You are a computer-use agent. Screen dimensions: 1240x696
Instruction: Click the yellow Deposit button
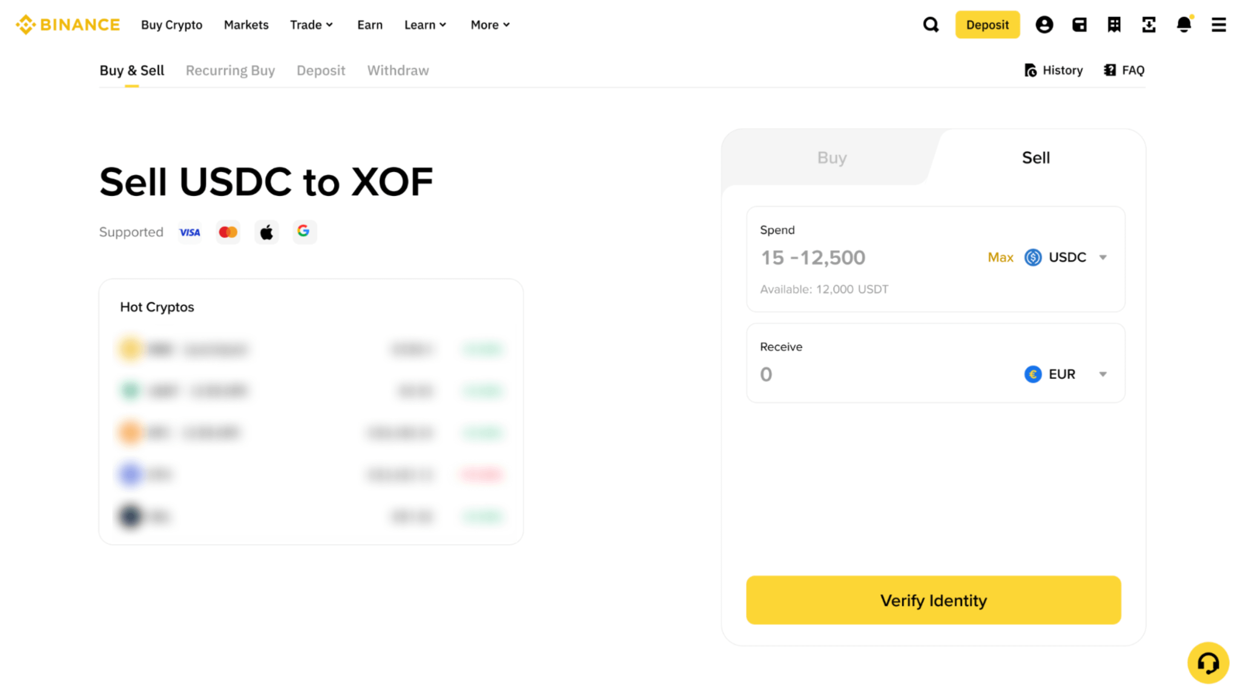pyautogui.click(x=987, y=25)
